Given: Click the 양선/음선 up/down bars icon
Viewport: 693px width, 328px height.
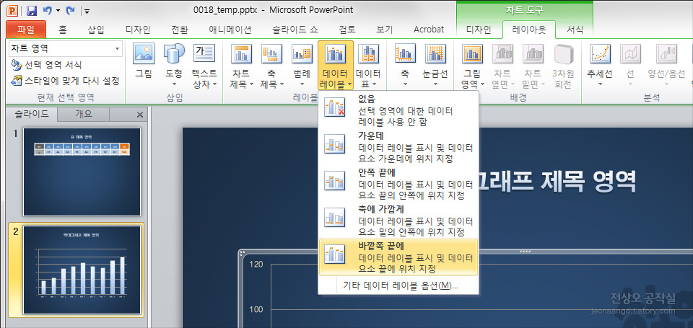Looking at the screenshot, I should click(666, 54).
